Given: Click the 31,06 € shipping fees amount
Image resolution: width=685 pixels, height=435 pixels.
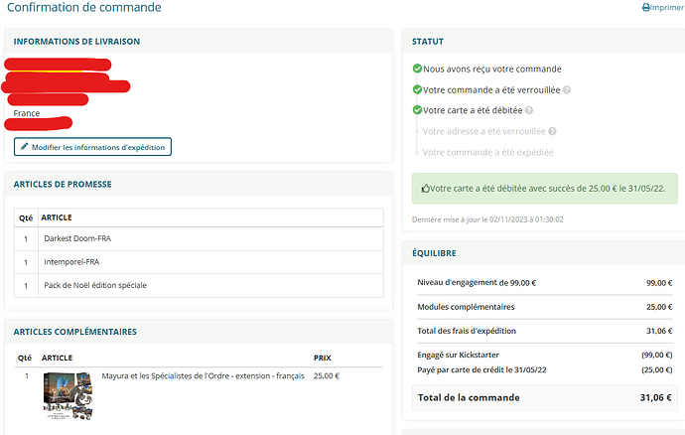Looking at the screenshot, I should tap(659, 331).
